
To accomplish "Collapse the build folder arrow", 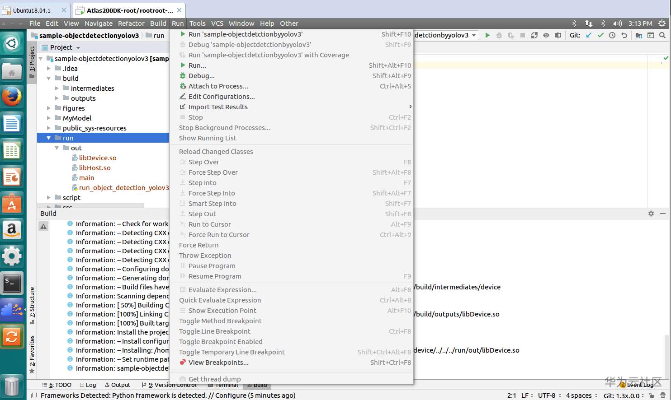I will click(49, 79).
